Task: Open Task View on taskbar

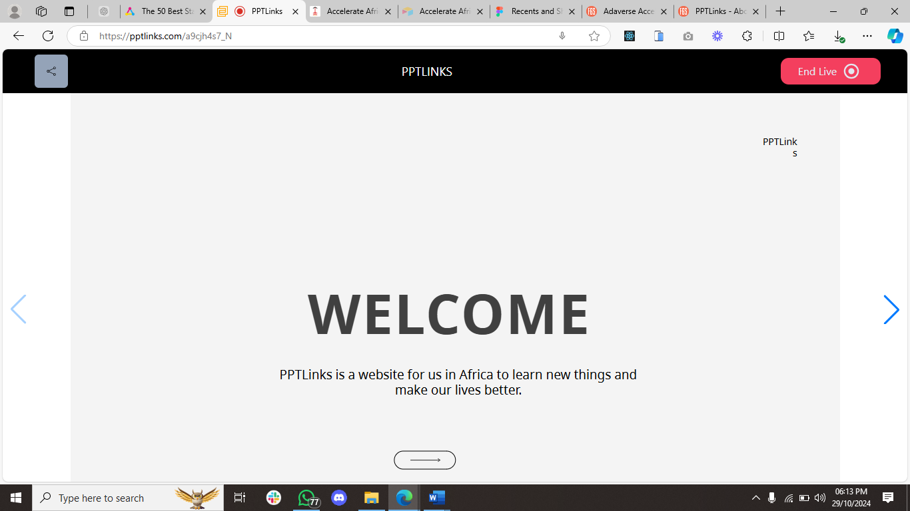Action: click(240, 498)
